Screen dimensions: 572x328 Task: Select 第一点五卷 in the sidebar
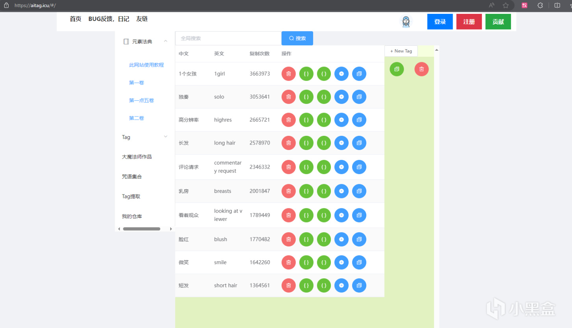pyautogui.click(x=141, y=100)
